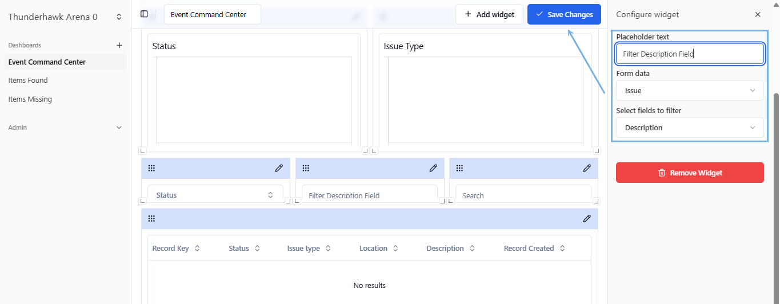Click pencil edit icon of Status filter widget
Viewport: 780px width, 304px height.
(x=279, y=168)
